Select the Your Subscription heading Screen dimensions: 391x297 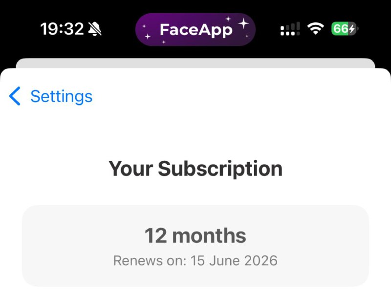(195, 169)
